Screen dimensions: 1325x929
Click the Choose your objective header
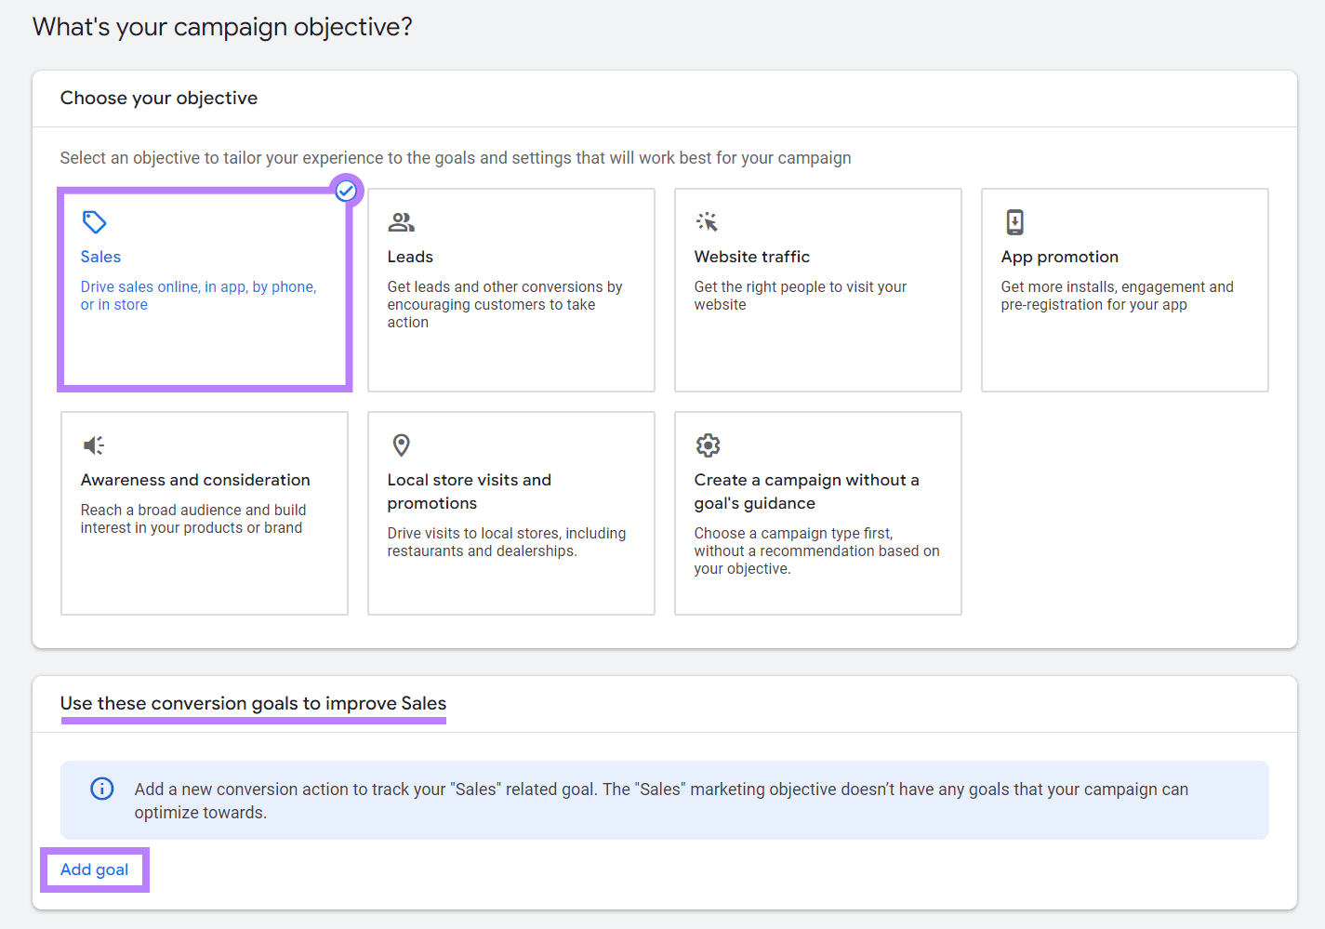pos(158,98)
